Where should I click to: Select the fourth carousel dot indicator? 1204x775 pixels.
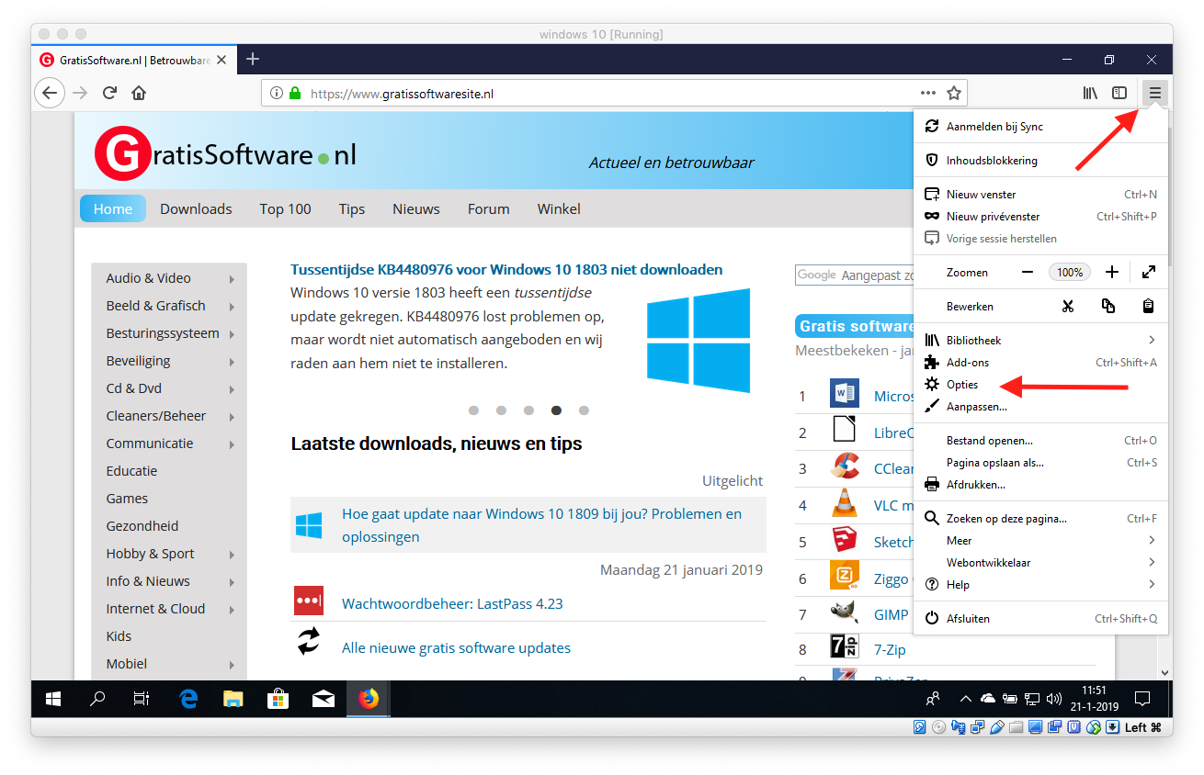(556, 410)
